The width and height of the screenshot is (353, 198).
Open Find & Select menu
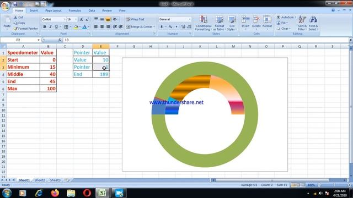(313, 23)
